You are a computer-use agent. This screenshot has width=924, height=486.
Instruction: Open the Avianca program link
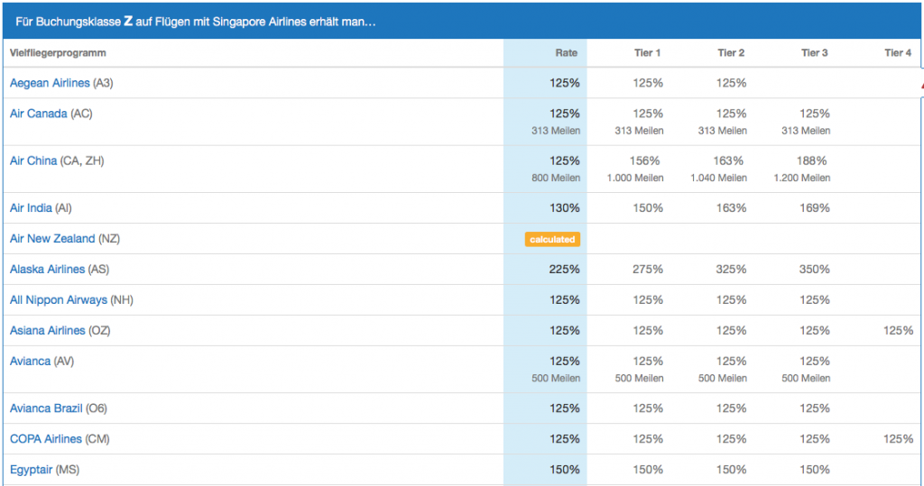[30, 362]
